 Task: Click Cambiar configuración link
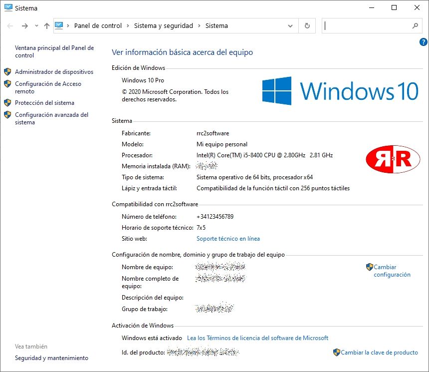tap(392, 271)
